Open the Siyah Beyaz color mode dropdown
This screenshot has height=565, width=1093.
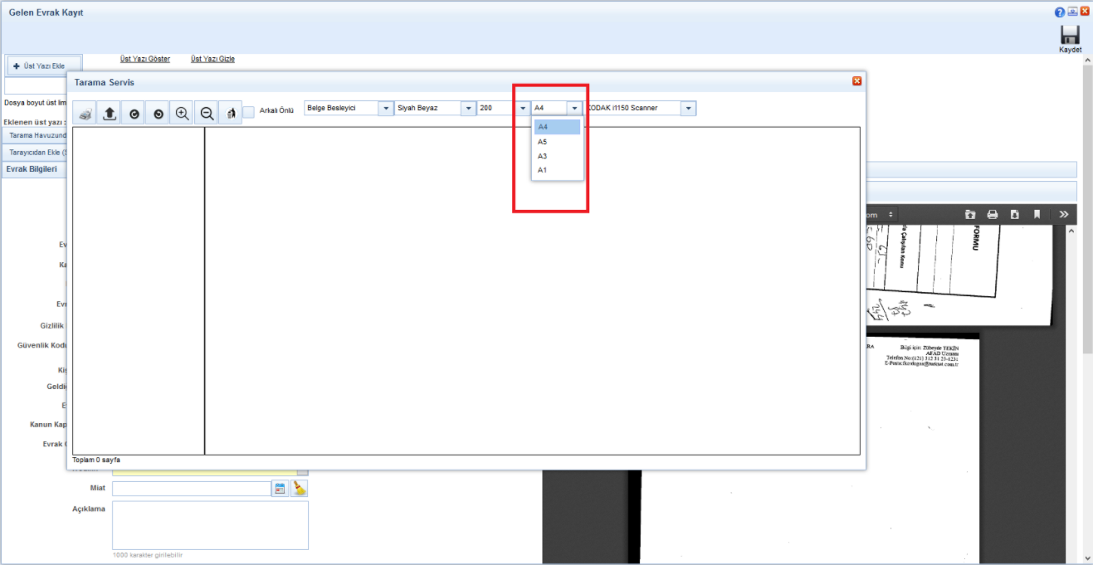coord(468,109)
